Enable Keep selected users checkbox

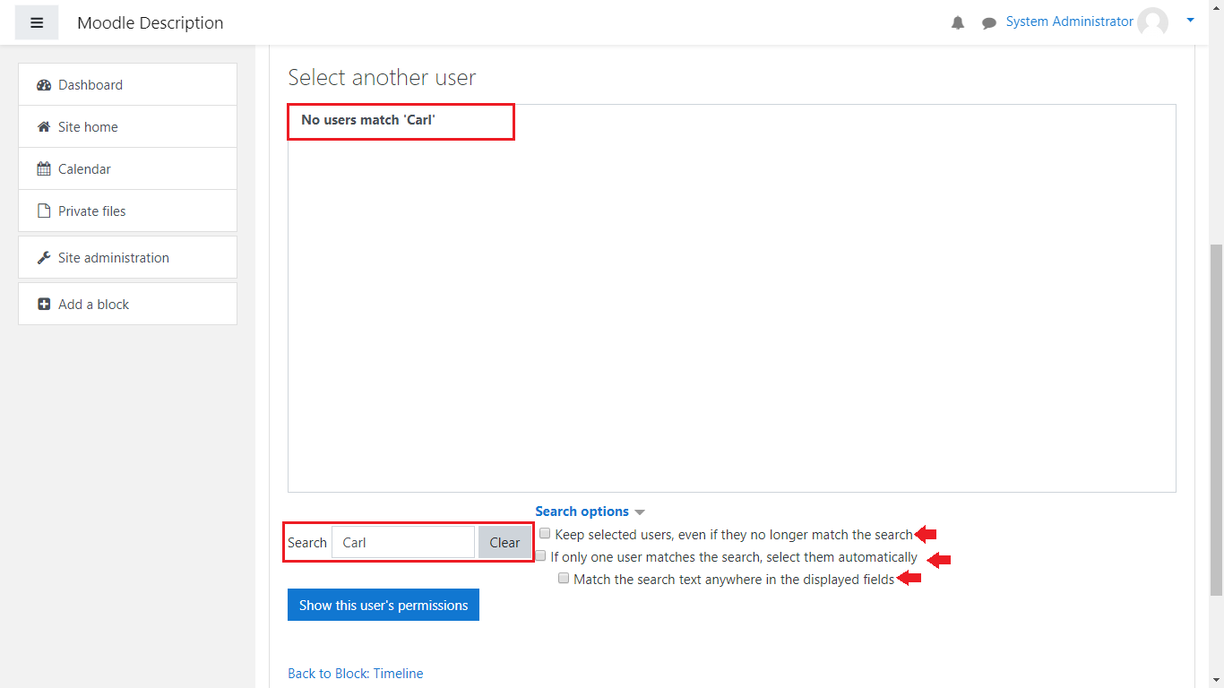click(545, 534)
